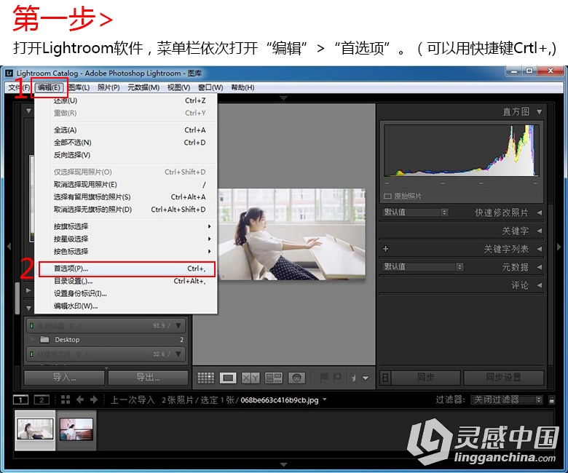Choose 编辑水印(W)... entry
This screenshot has height=473, width=568.
pos(127,306)
